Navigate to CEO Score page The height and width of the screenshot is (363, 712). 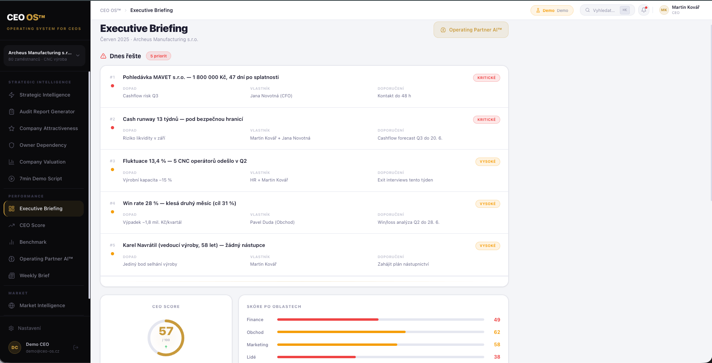click(44, 225)
